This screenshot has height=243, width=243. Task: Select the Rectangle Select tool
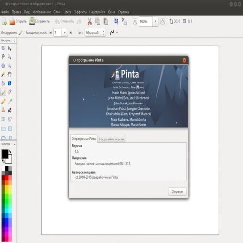3,48
